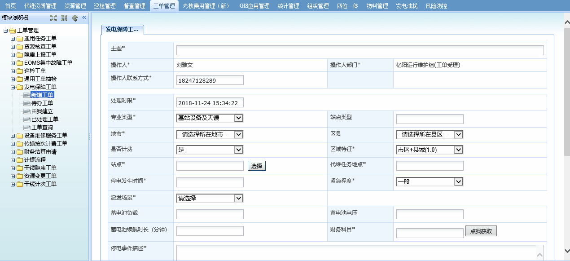This screenshot has height=261, width=570.
Task: Open 工单查询 in the tree
Action: point(42,128)
